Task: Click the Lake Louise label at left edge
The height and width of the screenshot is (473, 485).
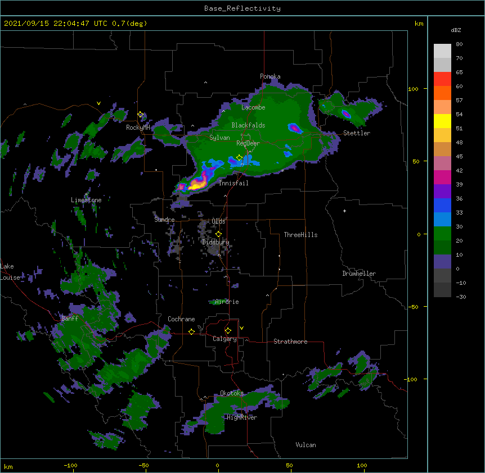Action: coord(9,272)
